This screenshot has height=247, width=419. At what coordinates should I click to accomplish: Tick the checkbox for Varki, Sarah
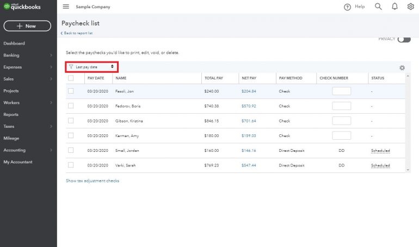(x=71, y=165)
